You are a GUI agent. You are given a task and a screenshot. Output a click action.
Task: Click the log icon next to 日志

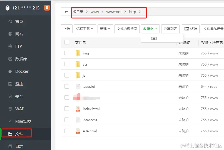(x=10, y=146)
